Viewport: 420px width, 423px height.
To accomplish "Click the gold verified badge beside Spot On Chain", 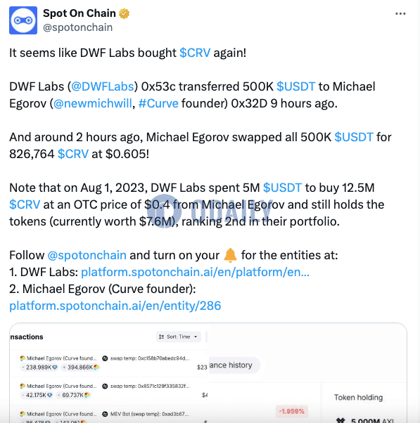I will [x=125, y=13].
